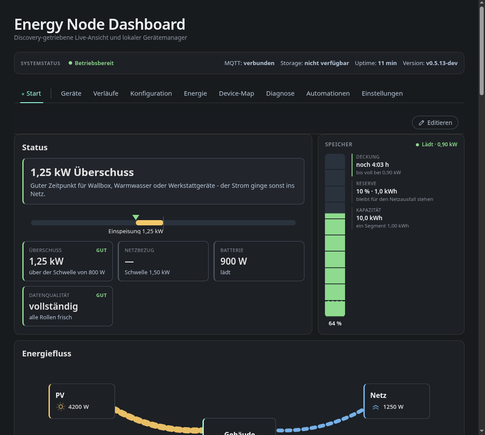
Task: Click 'alle Rollen frisch' text
Action: coord(50,317)
